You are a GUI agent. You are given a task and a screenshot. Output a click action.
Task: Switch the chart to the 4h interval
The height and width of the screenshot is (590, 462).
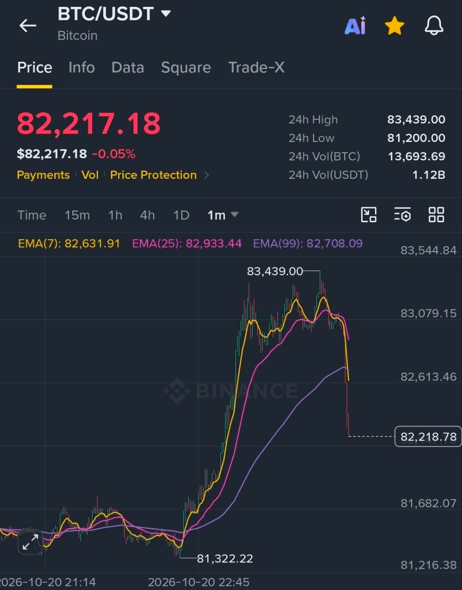pos(147,215)
